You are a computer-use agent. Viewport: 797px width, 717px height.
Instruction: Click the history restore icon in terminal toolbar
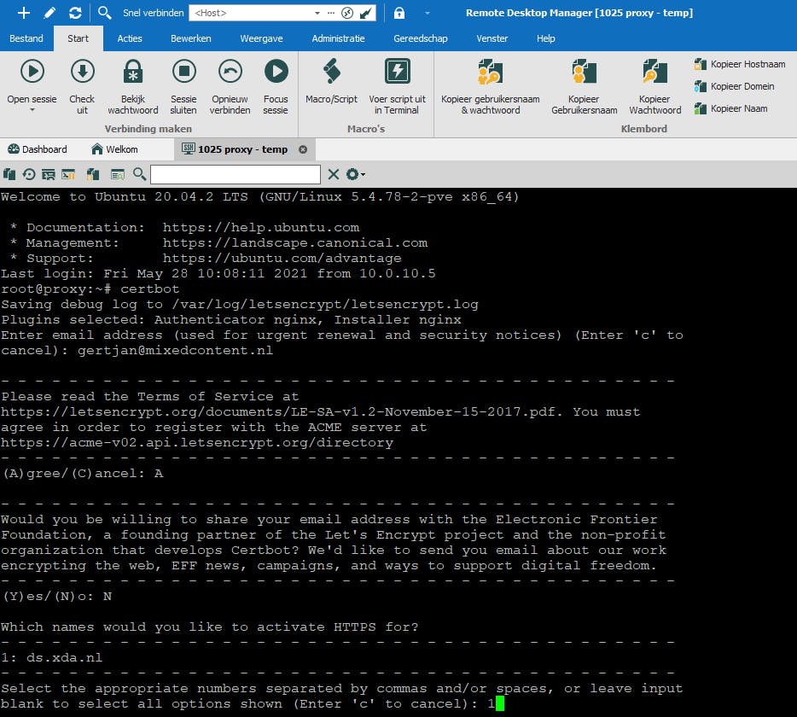pyautogui.click(x=29, y=174)
